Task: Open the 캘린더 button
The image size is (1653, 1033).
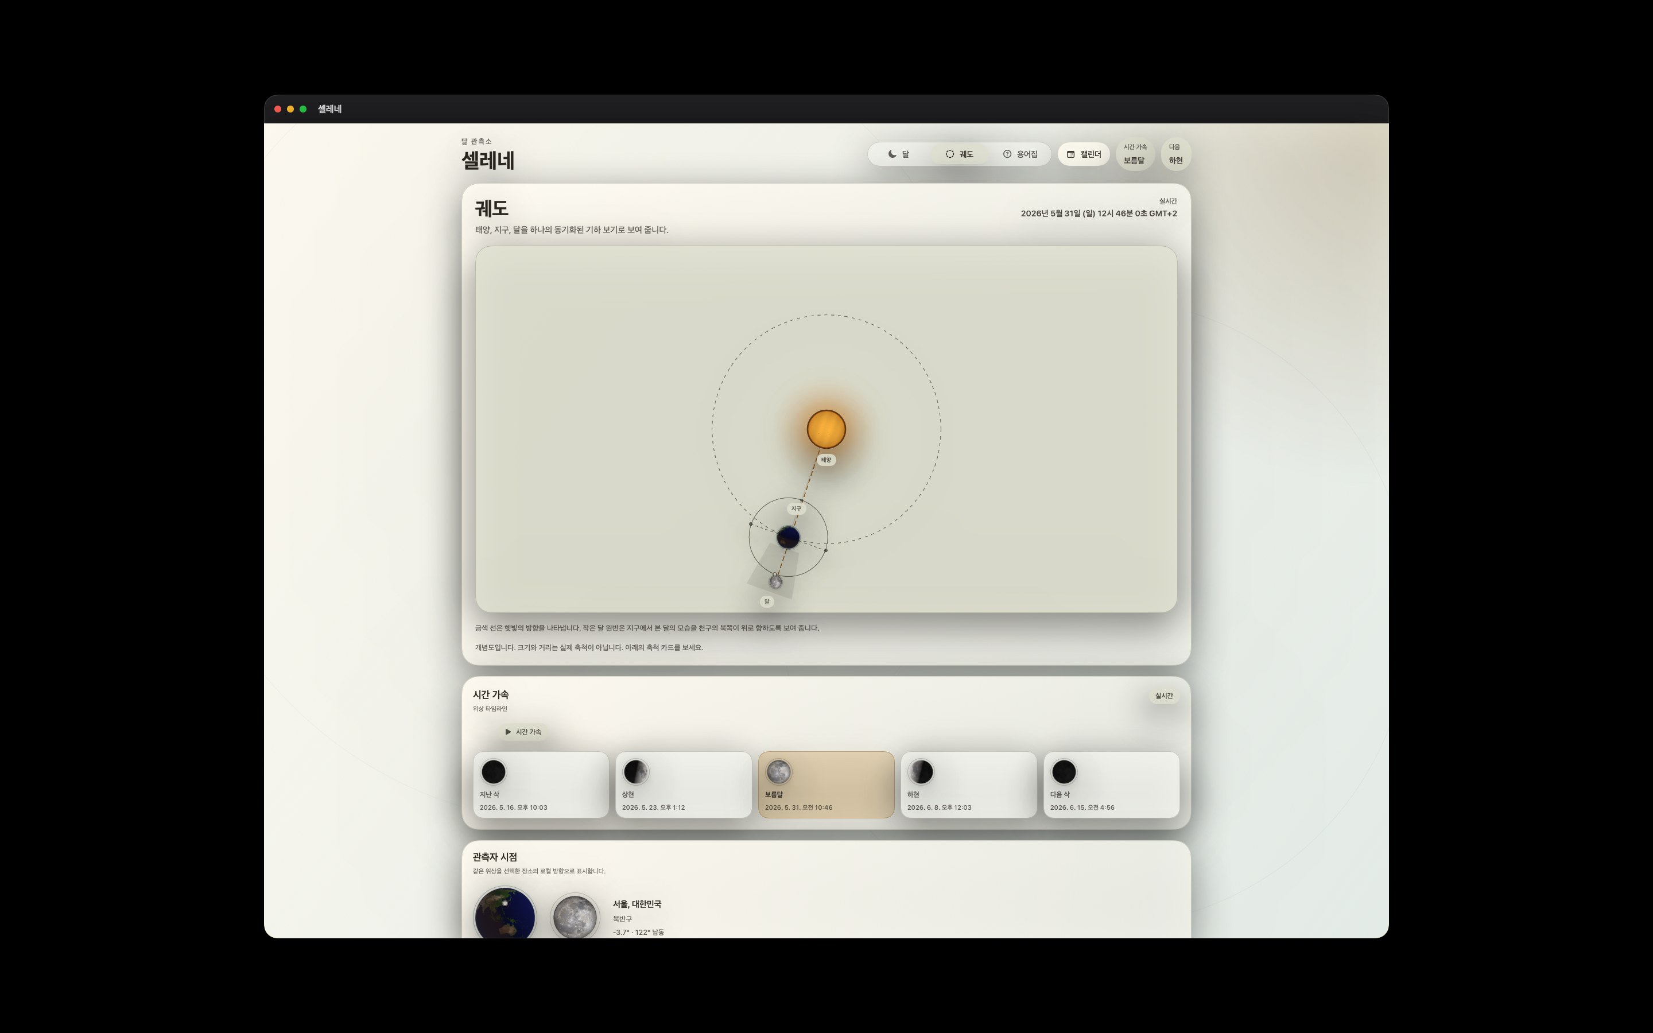Action: point(1083,154)
